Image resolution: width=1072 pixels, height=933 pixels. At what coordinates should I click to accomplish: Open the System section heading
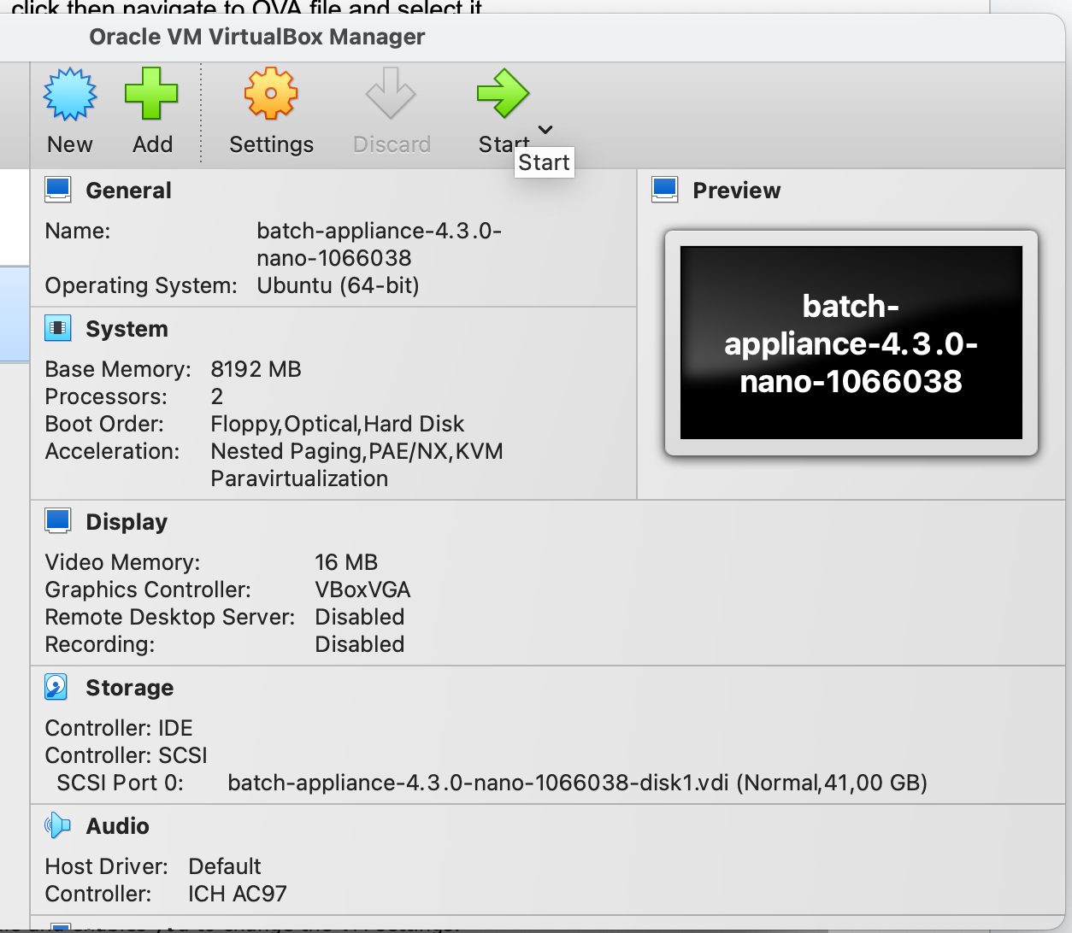[x=127, y=329]
